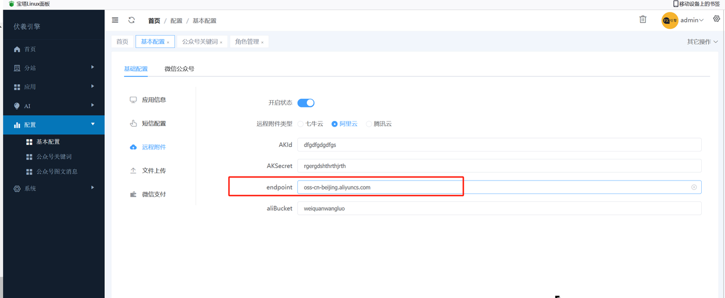
Task: Toggle the 开启状态 switch
Action: 306,103
